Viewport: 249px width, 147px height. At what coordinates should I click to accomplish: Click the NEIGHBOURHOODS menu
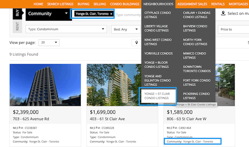coord(158,4)
